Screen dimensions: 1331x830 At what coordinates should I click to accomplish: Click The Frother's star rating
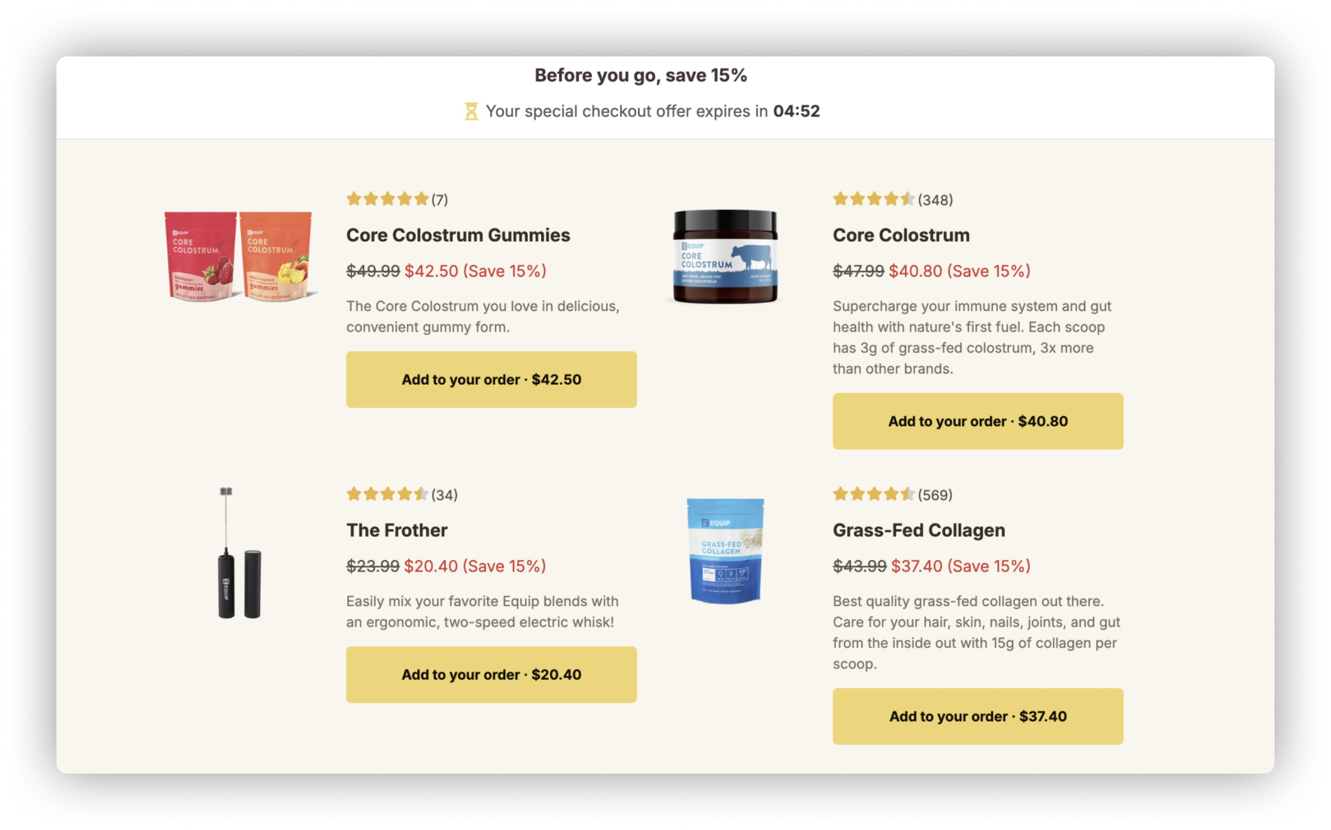387,494
